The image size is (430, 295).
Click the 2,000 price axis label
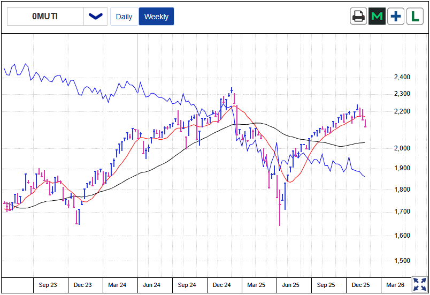(x=402, y=148)
